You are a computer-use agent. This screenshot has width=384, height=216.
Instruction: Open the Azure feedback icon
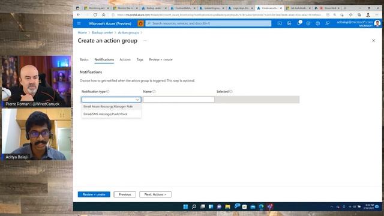327,23
